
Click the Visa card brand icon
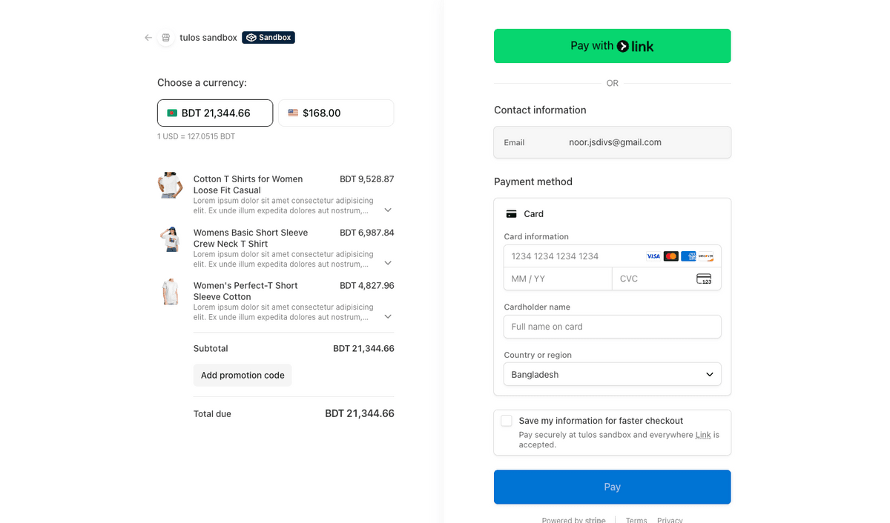click(x=653, y=256)
